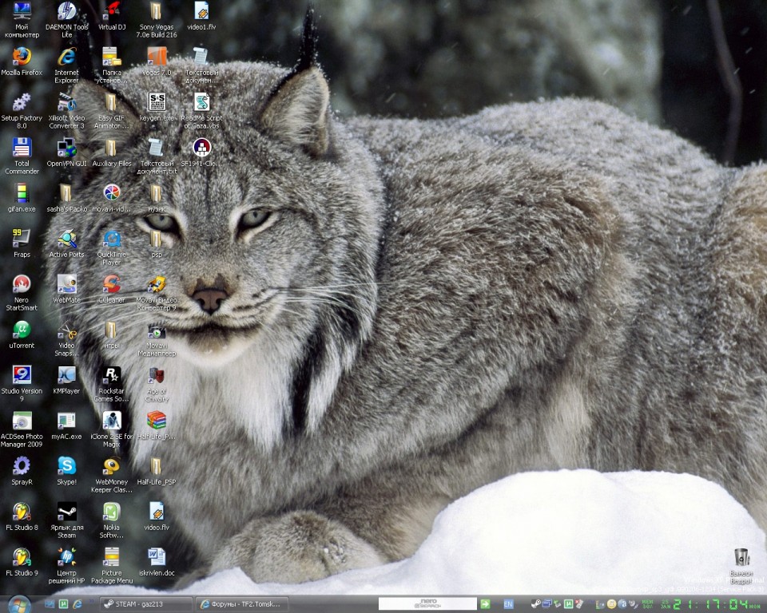Open the Virtual DJ desktop shortcut
767x613 pixels.
[112, 12]
